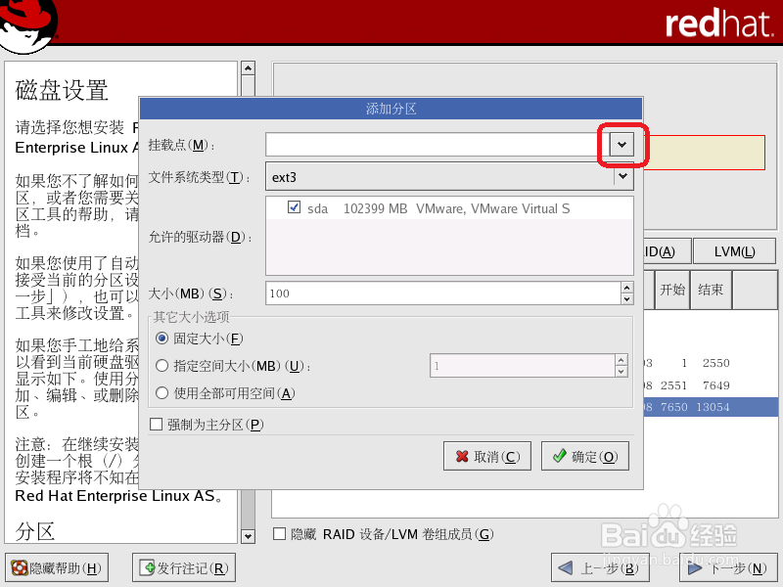Screen dimensions: 783x587
Task: Click the specified size spinner field showing 1
Action: click(x=523, y=366)
